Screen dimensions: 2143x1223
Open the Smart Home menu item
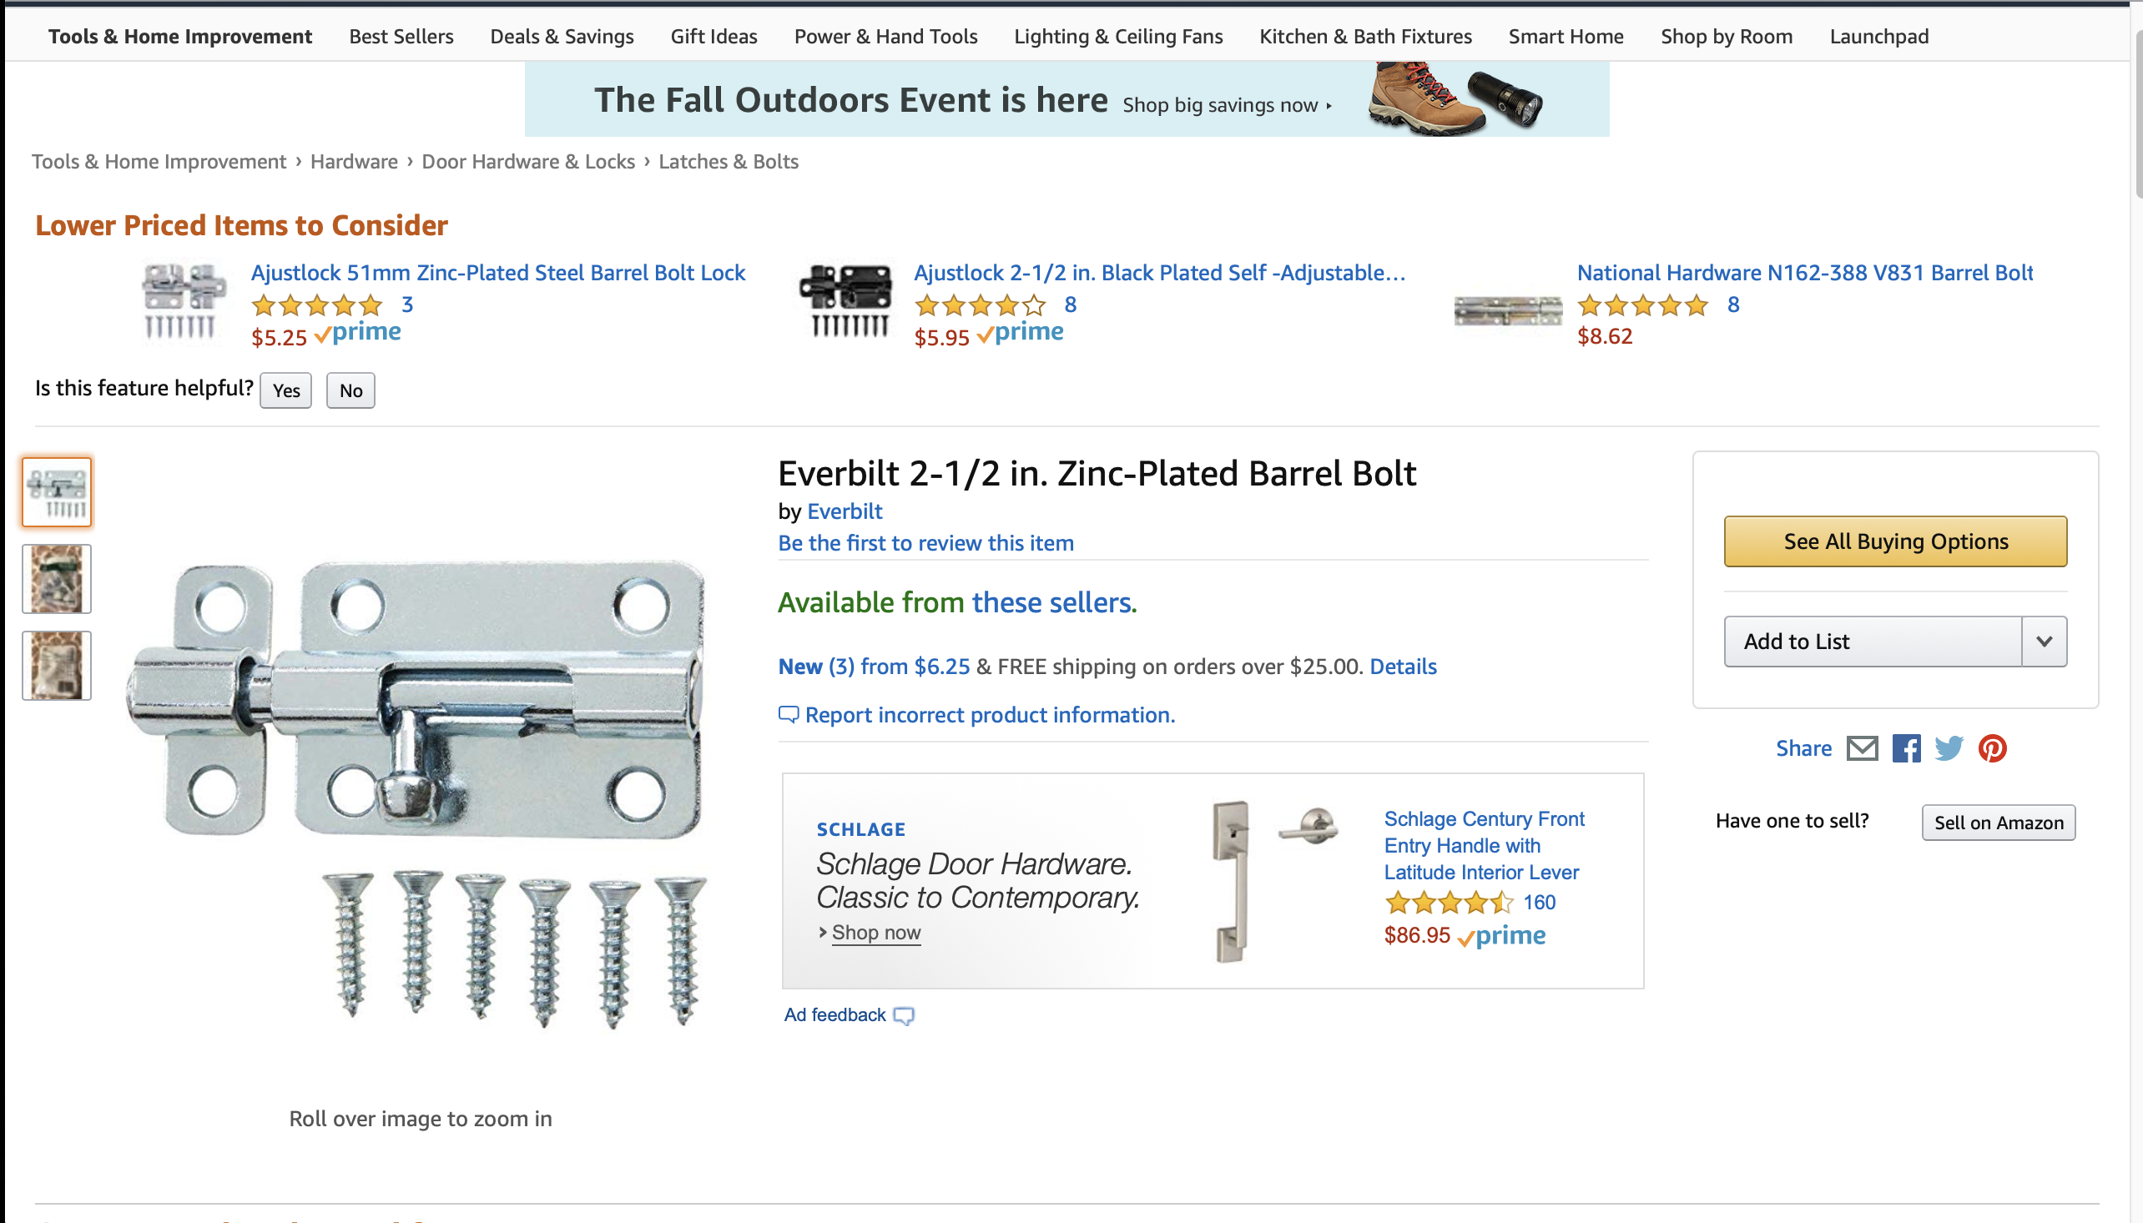(x=1566, y=37)
